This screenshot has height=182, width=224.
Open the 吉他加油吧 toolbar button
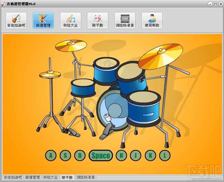pos(16,21)
